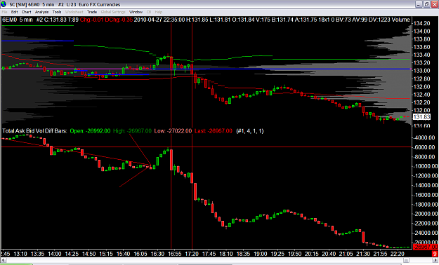Click the horizontal scrollbar right arrow

[435, 260]
